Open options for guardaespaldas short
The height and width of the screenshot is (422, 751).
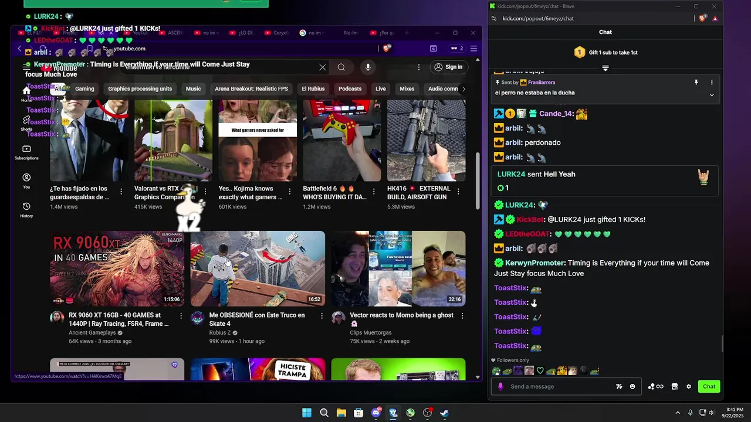(121, 192)
